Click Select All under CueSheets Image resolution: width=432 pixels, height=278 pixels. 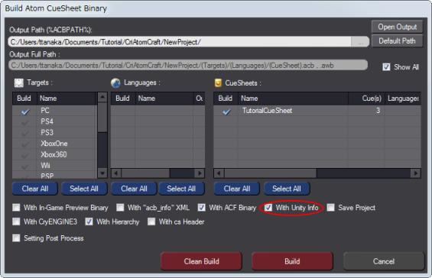287,189
